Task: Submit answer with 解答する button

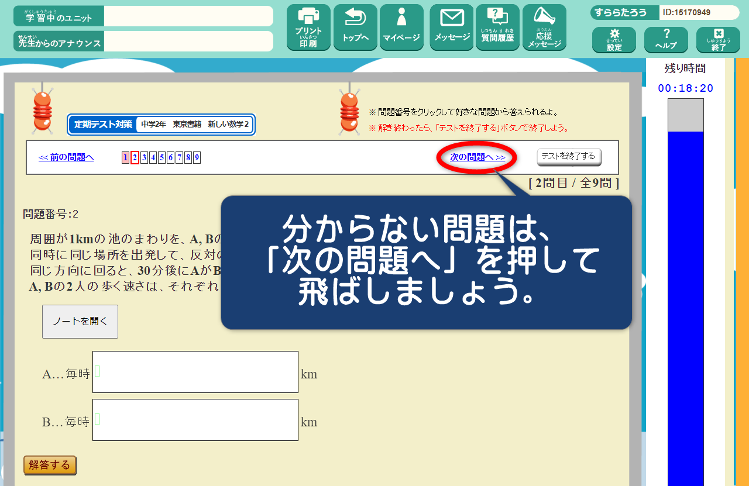Action: coord(50,465)
